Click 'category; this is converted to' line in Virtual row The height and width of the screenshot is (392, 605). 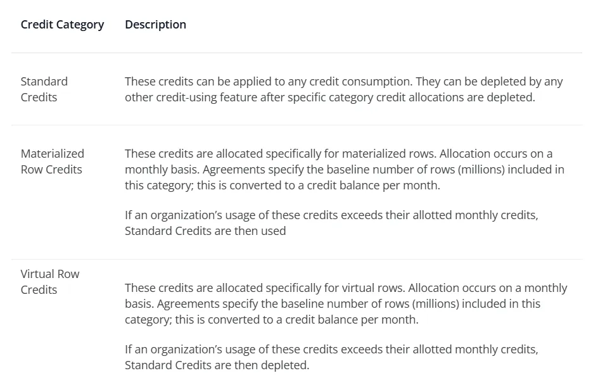point(271,319)
